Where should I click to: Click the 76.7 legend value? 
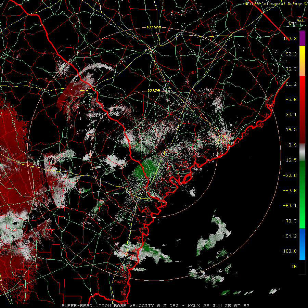[291, 69]
